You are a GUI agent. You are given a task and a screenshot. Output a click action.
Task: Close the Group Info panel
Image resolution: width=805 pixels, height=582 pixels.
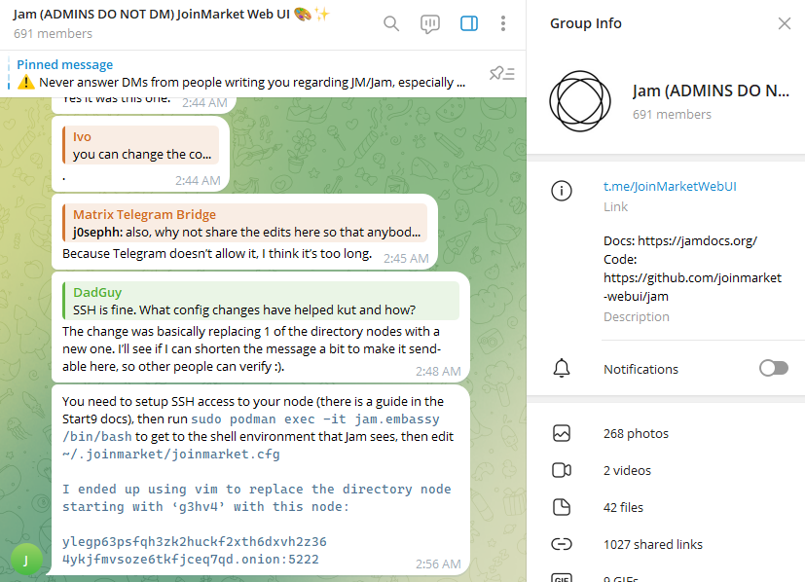point(784,23)
